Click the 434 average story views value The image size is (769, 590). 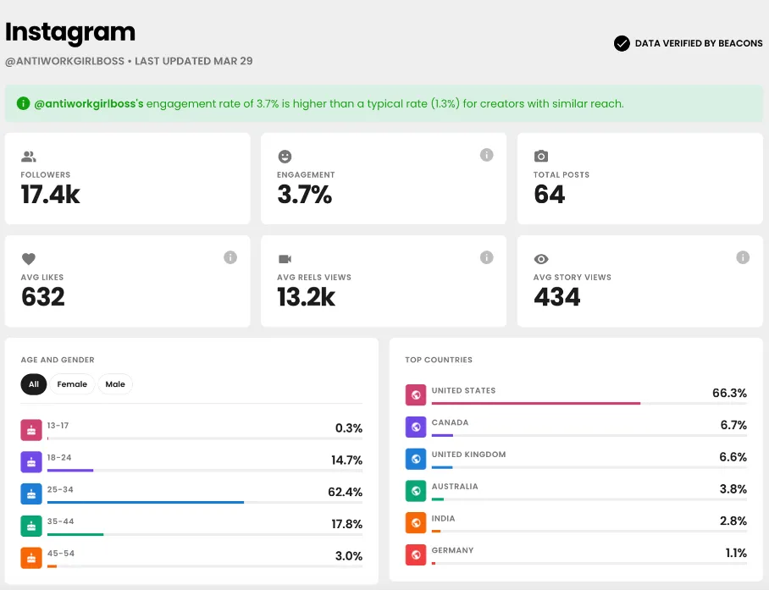coord(557,297)
